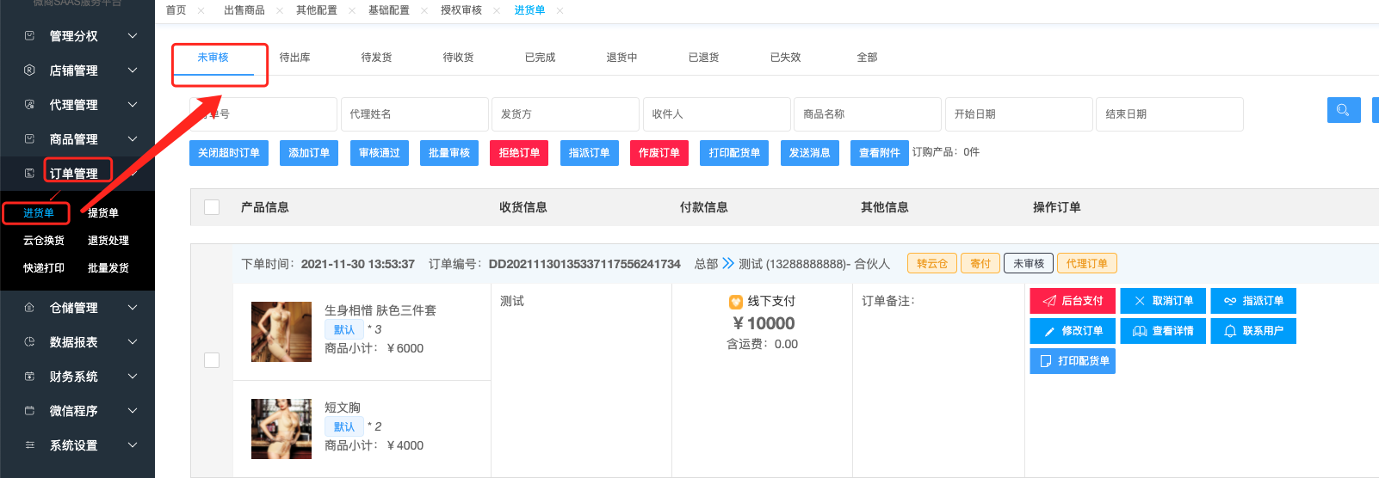Click the 数据报表 chart icon in sidebar

[x=29, y=342]
